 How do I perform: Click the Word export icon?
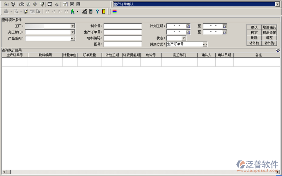click(x=72, y=4)
